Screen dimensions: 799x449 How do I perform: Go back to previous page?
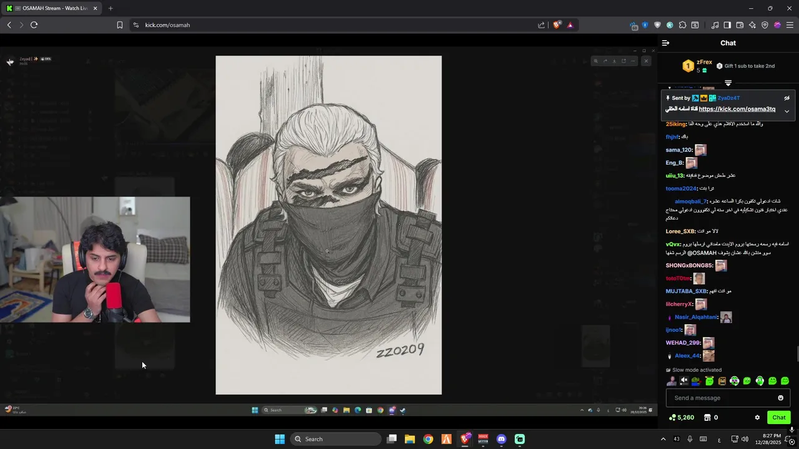point(9,25)
